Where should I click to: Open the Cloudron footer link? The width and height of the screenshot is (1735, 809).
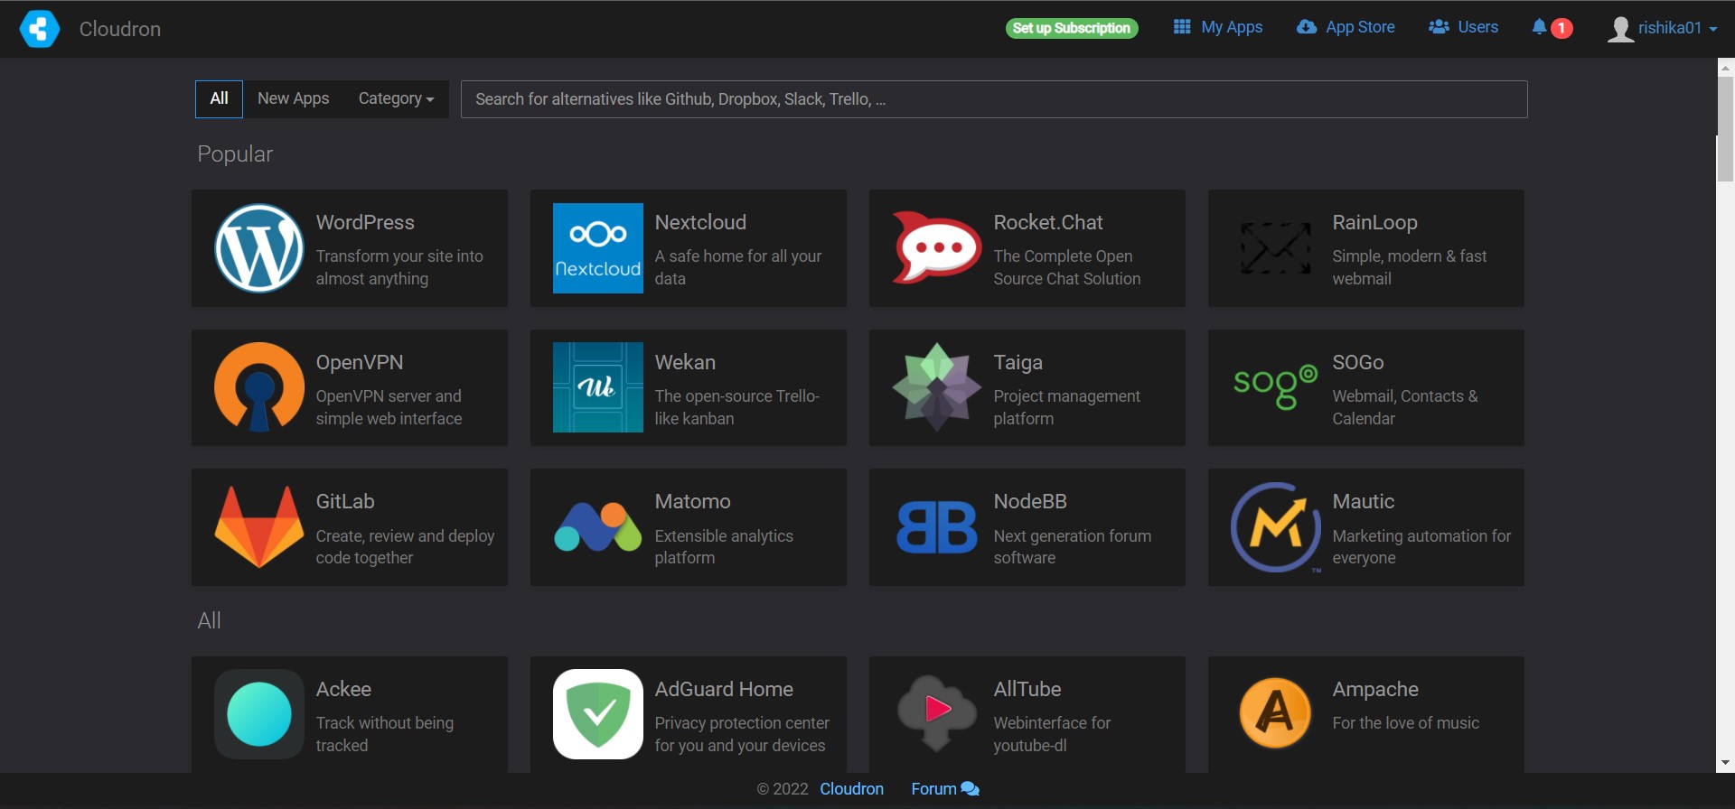pos(852,789)
